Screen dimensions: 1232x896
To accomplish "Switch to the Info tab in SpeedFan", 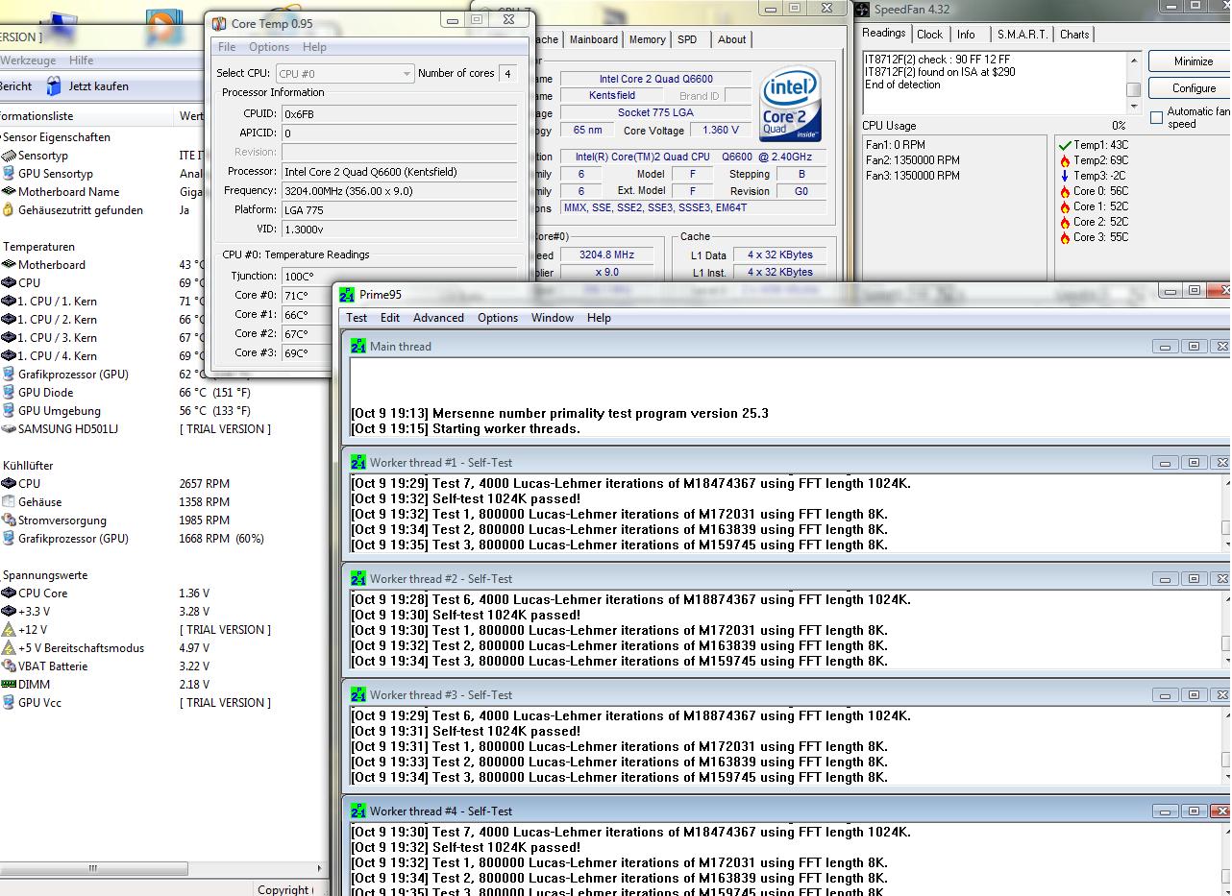I will point(966,35).
